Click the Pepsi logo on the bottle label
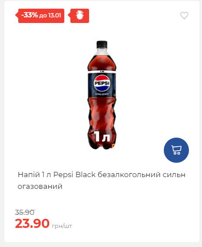 tap(102, 83)
